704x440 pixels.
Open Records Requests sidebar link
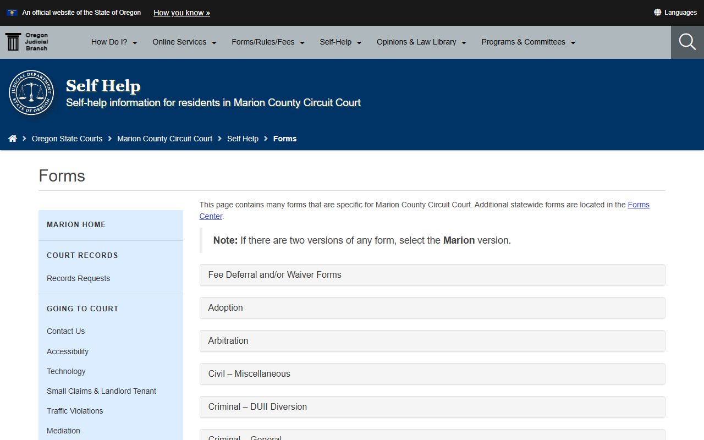[78, 278]
